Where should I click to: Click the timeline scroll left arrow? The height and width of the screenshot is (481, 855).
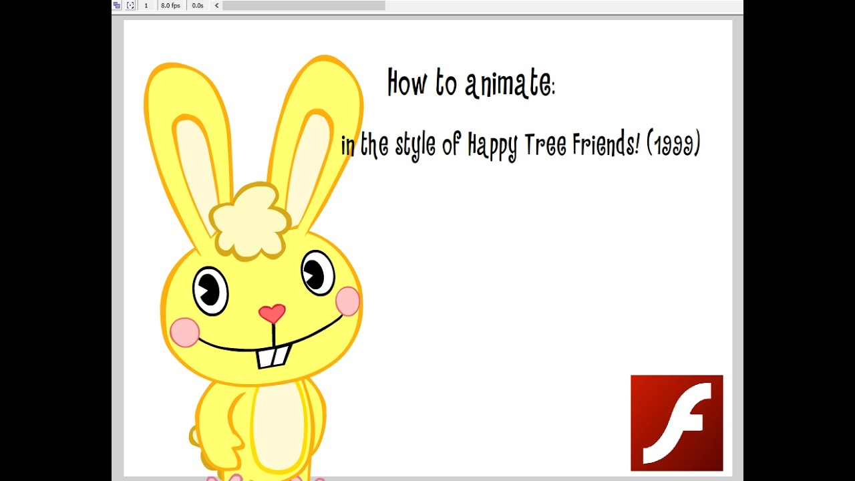[x=216, y=5]
